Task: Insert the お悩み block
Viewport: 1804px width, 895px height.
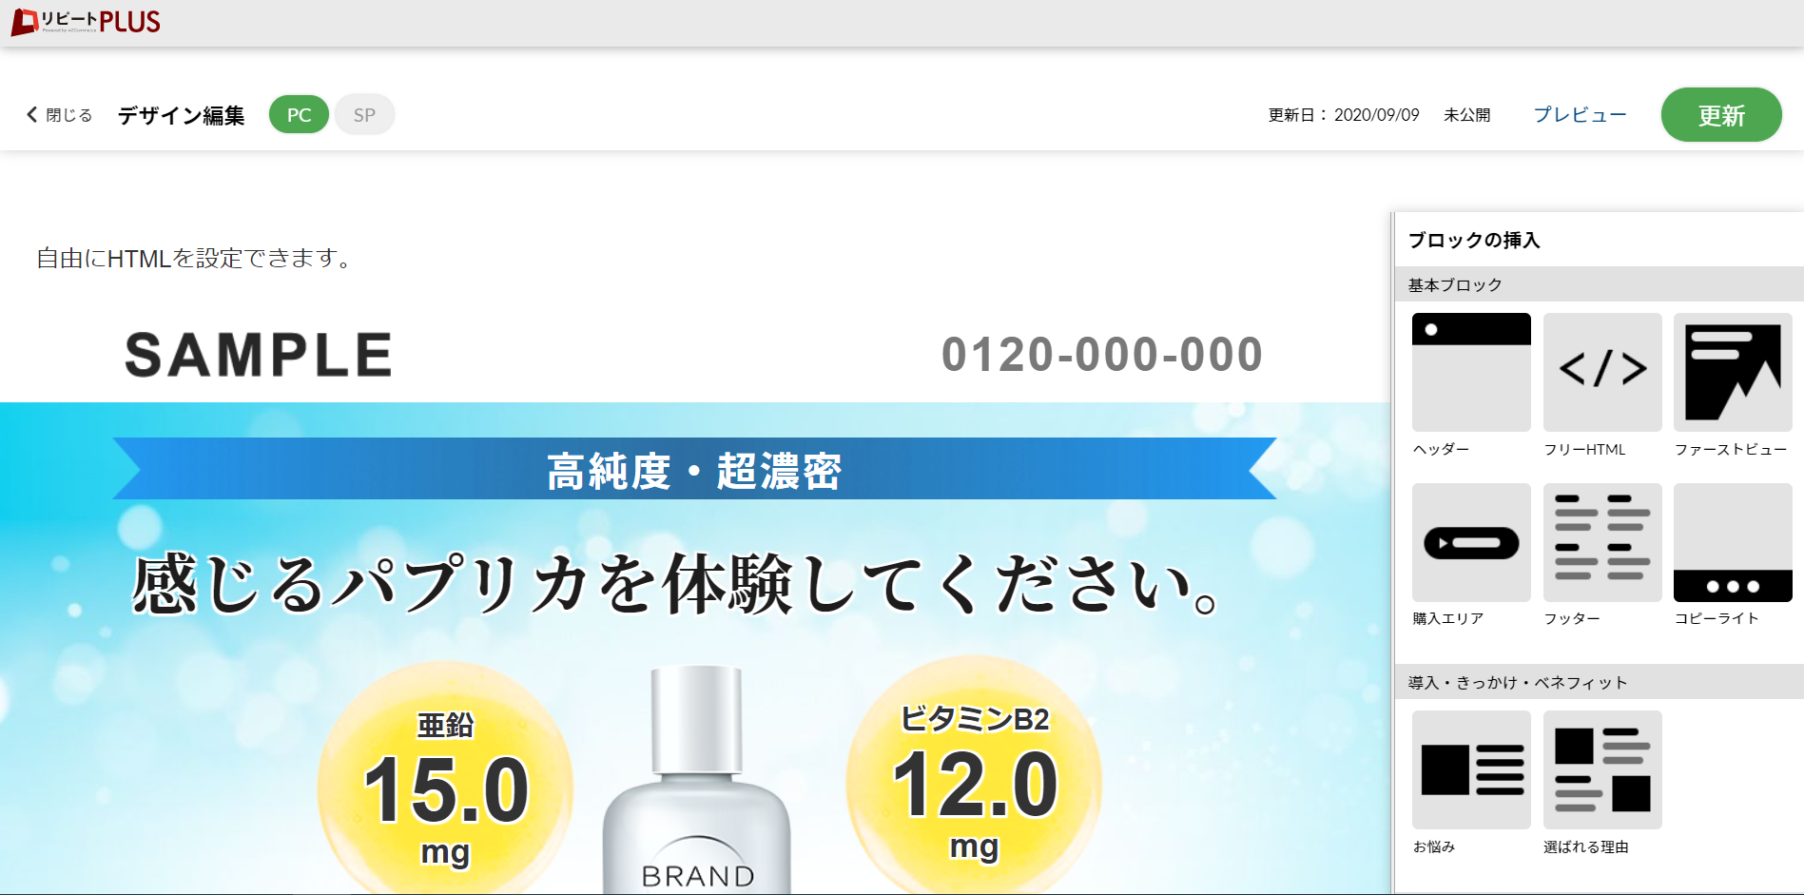Action: pos(1471,769)
